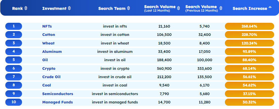Click the "invest in crude oil" search term
This screenshot has height=109, width=279.
[115, 77]
